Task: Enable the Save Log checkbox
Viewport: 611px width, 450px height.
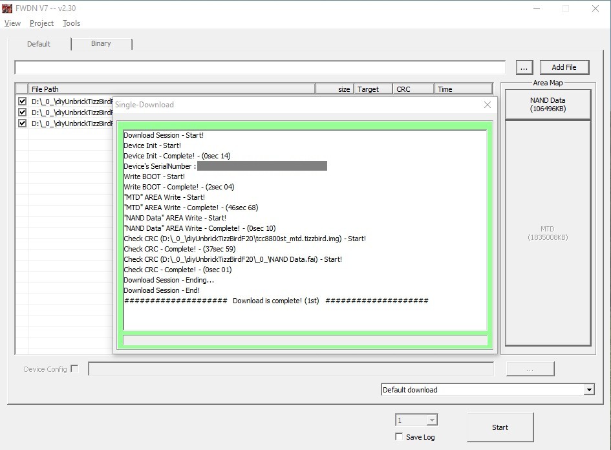Action: (x=399, y=437)
